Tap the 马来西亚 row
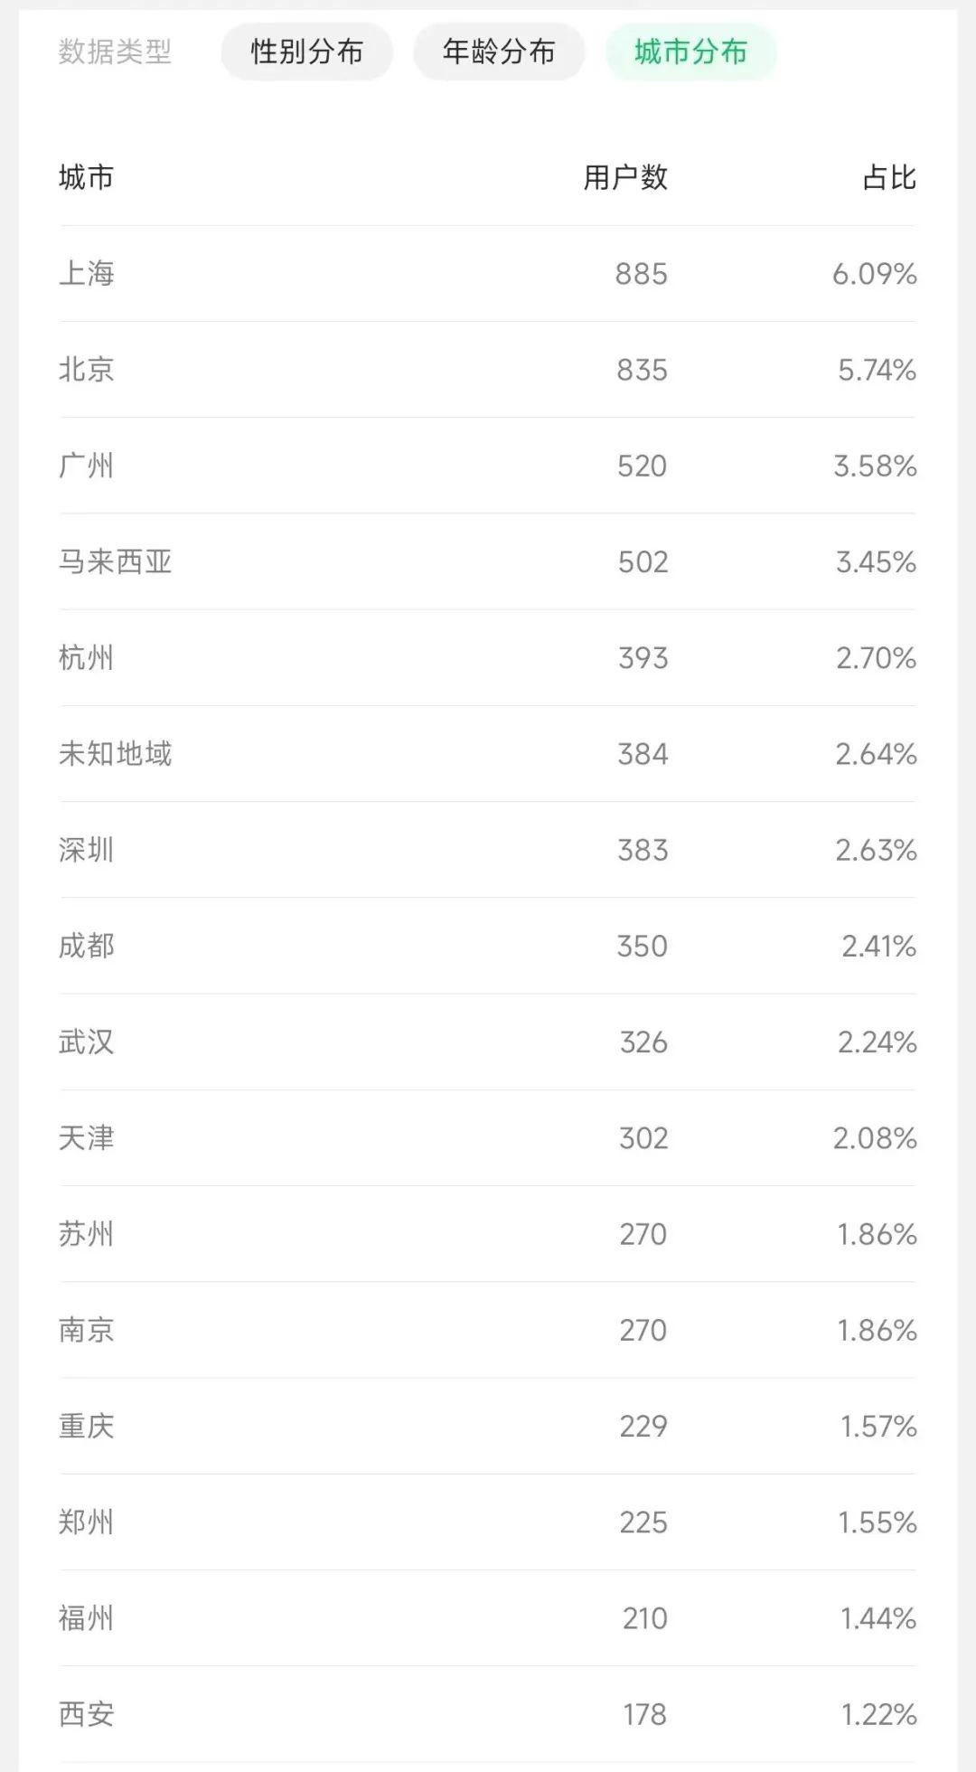Screen dimensions: 976x1772 point(116,561)
